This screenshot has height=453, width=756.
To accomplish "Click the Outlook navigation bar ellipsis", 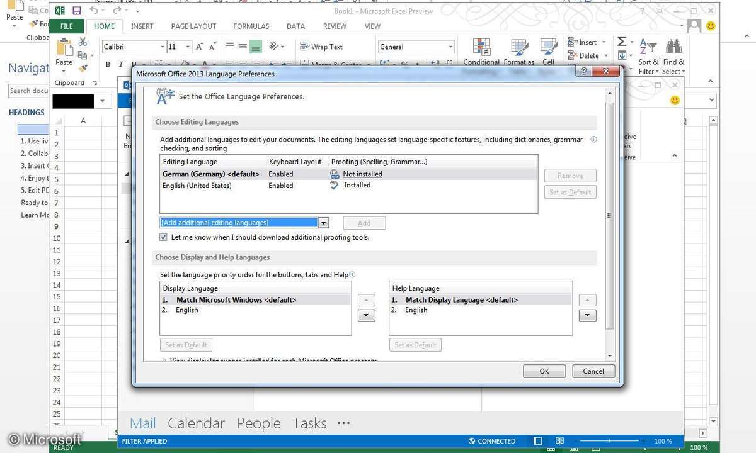I will [x=343, y=423].
